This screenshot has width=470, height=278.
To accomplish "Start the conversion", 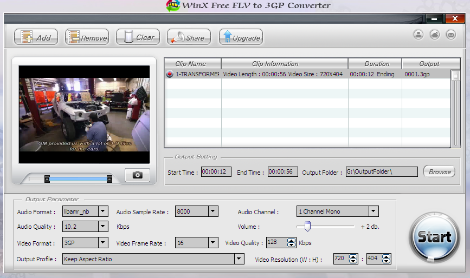I will pos(434,237).
